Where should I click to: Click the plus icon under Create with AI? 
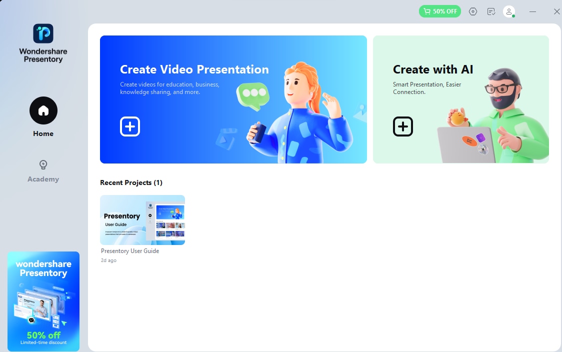pyautogui.click(x=403, y=126)
